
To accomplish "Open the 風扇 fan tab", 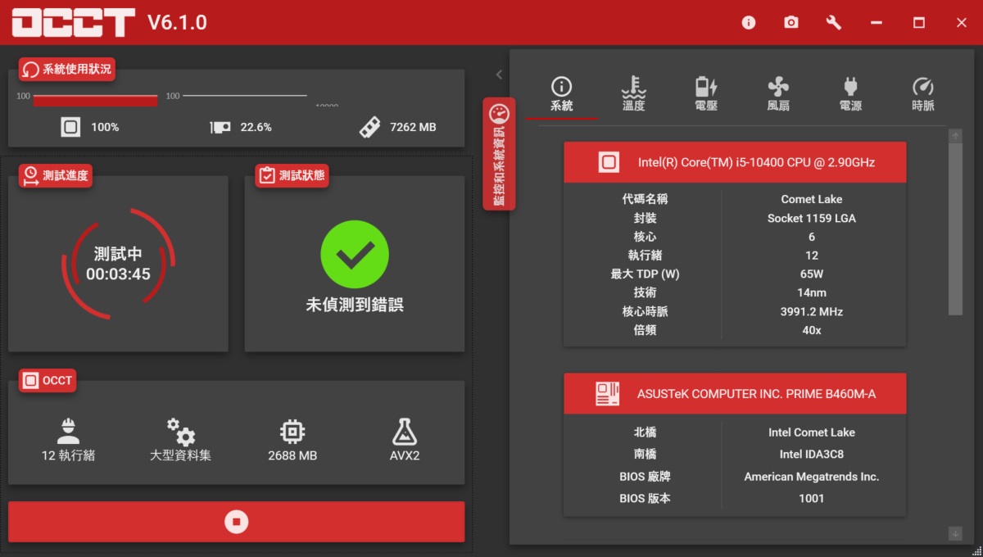I will (778, 94).
